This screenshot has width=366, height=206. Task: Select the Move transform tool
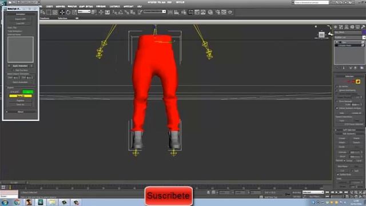pyautogui.click(x=62, y=13)
